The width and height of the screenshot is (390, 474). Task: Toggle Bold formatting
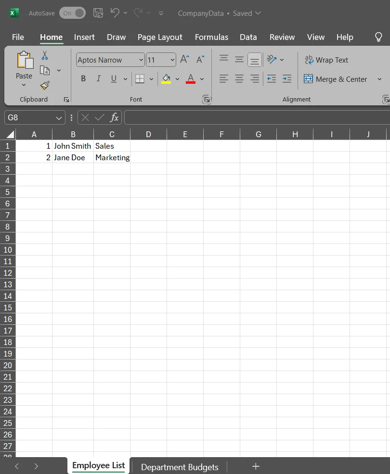click(x=83, y=79)
